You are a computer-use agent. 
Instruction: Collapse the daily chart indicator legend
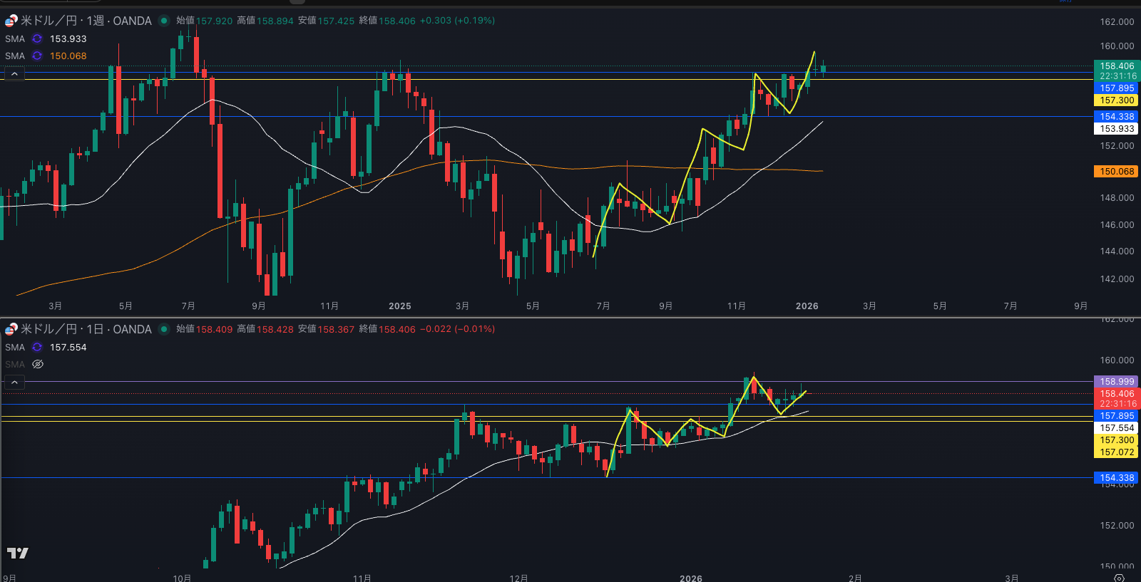14,383
